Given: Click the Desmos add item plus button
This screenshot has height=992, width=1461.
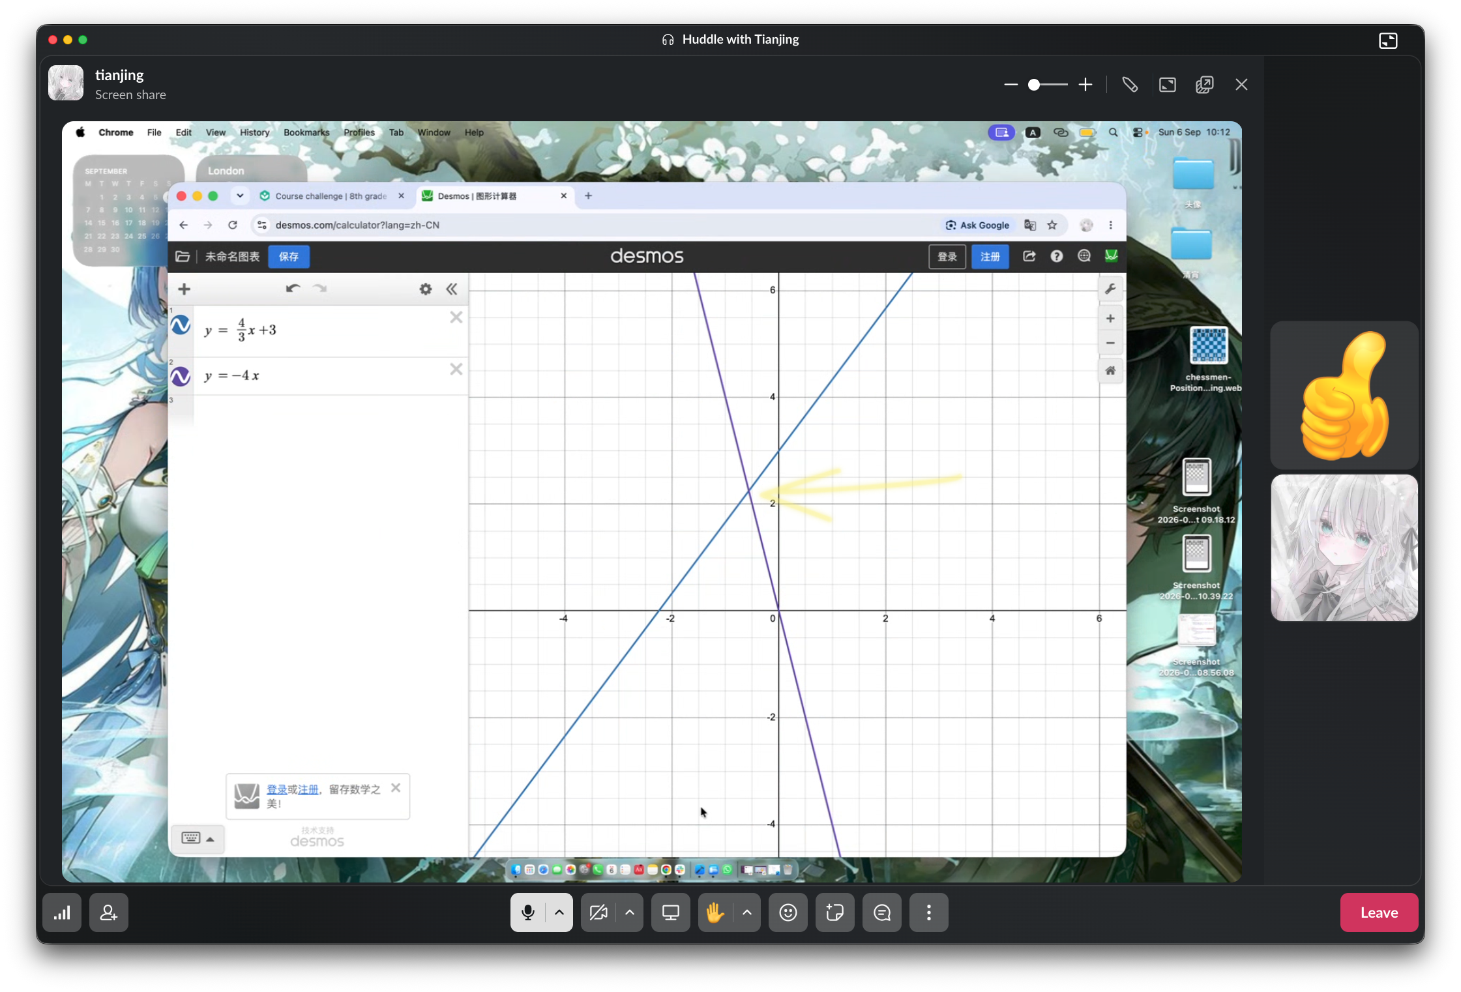Looking at the screenshot, I should pos(184,289).
